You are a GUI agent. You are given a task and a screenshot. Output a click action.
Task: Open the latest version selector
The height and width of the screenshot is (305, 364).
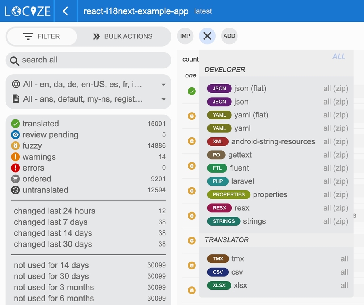pyautogui.click(x=203, y=11)
